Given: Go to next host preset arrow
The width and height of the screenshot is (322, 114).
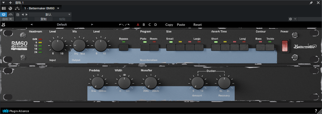Looking at the screenshot, I should pyautogui.click(x=26, y=14).
